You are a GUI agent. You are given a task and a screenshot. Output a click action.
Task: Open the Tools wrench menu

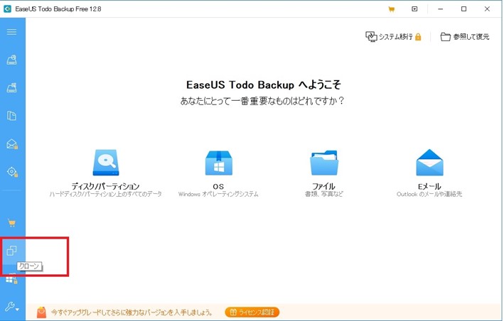tap(12, 307)
